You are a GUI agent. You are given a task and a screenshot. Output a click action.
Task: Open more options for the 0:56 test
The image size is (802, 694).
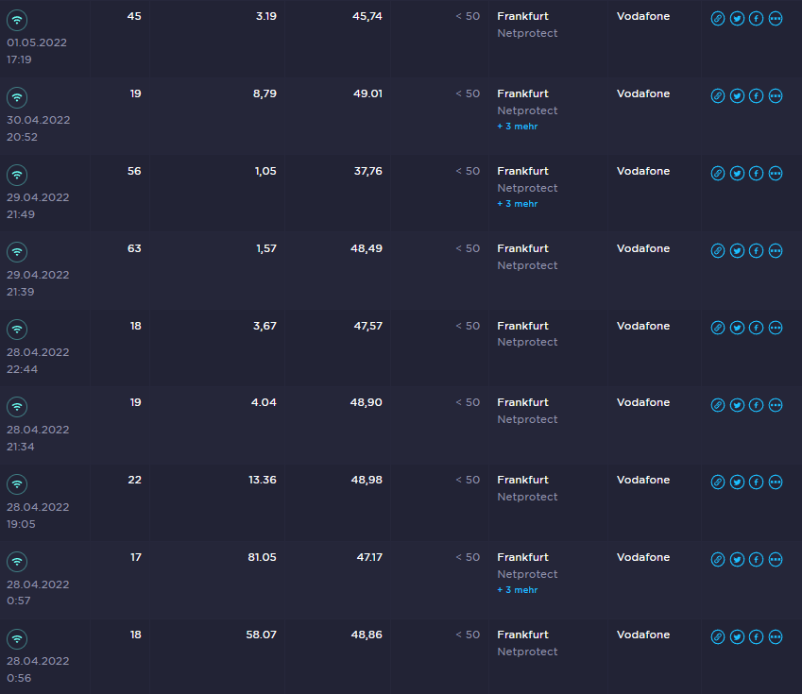[x=776, y=636]
